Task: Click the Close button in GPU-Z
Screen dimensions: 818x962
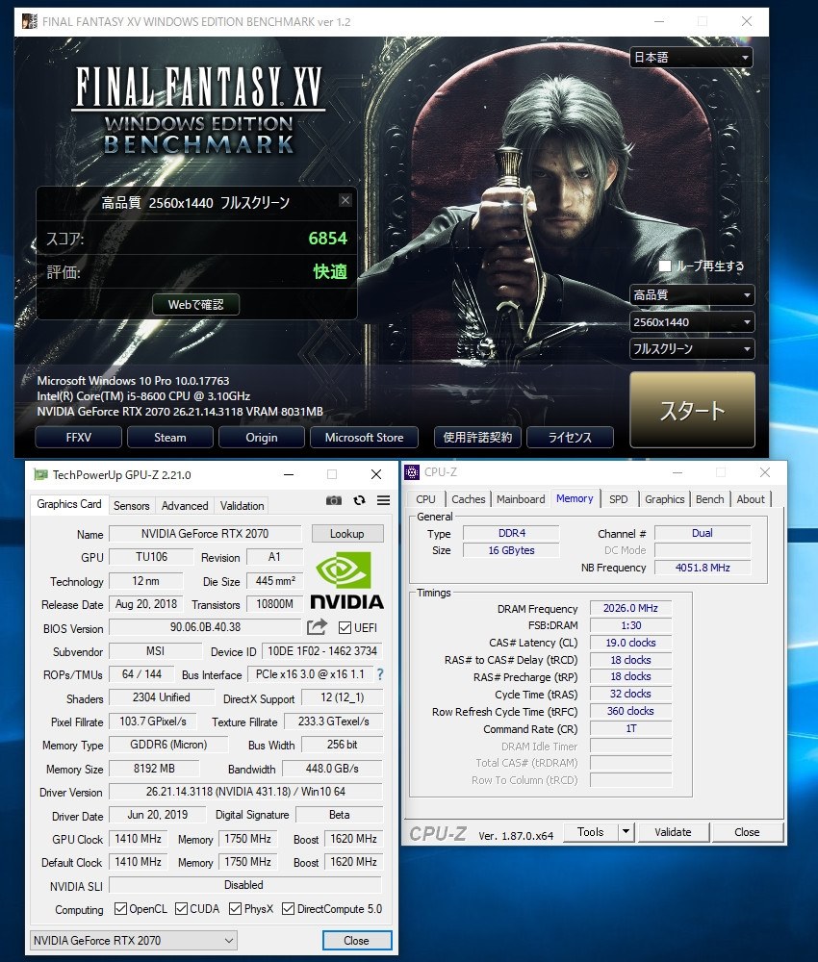Action: (x=356, y=940)
